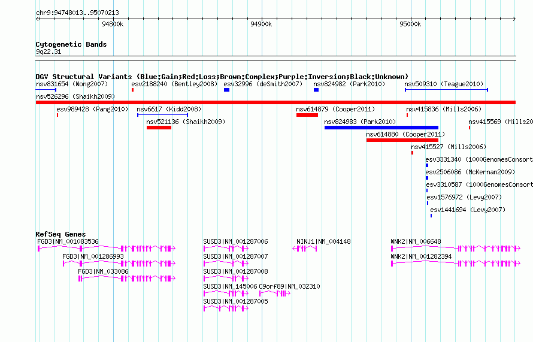Screen dimensions: 533x342
Task: Select the WNK2|NM_006648 transcript label
Action: click(416, 241)
